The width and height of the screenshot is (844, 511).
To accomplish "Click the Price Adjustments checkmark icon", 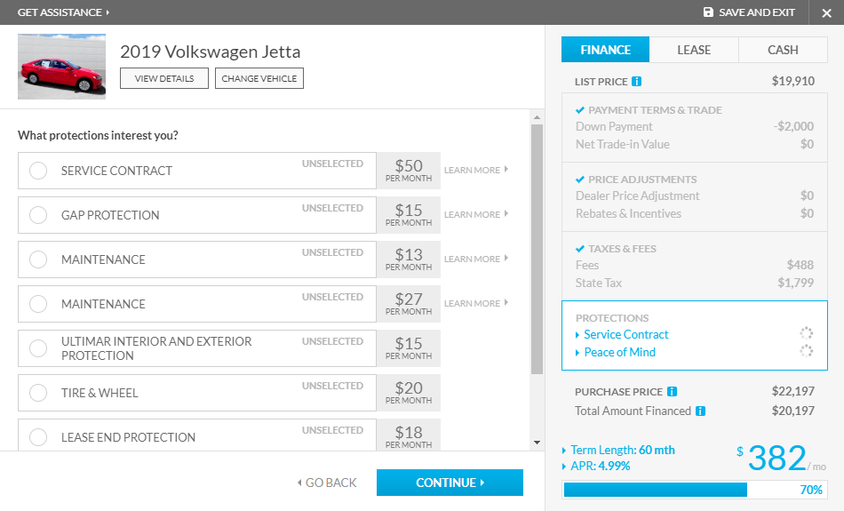I will click(x=580, y=180).
